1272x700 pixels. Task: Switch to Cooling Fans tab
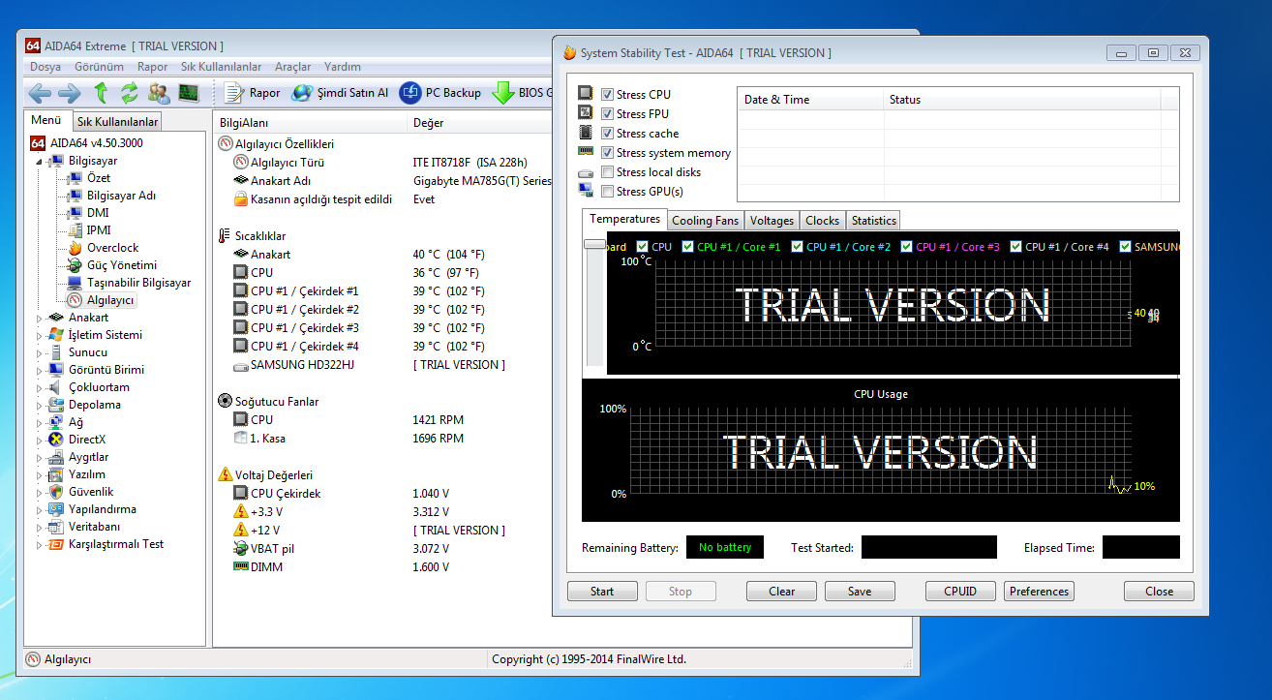click(x=706, y=221)
